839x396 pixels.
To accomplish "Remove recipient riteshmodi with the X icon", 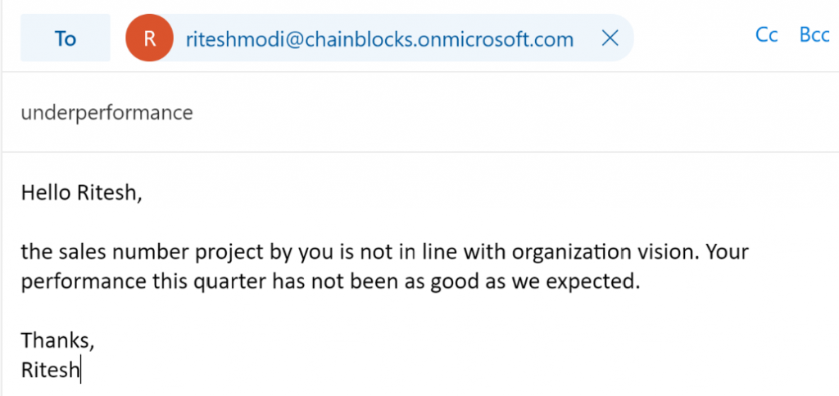I will [610, 38].
